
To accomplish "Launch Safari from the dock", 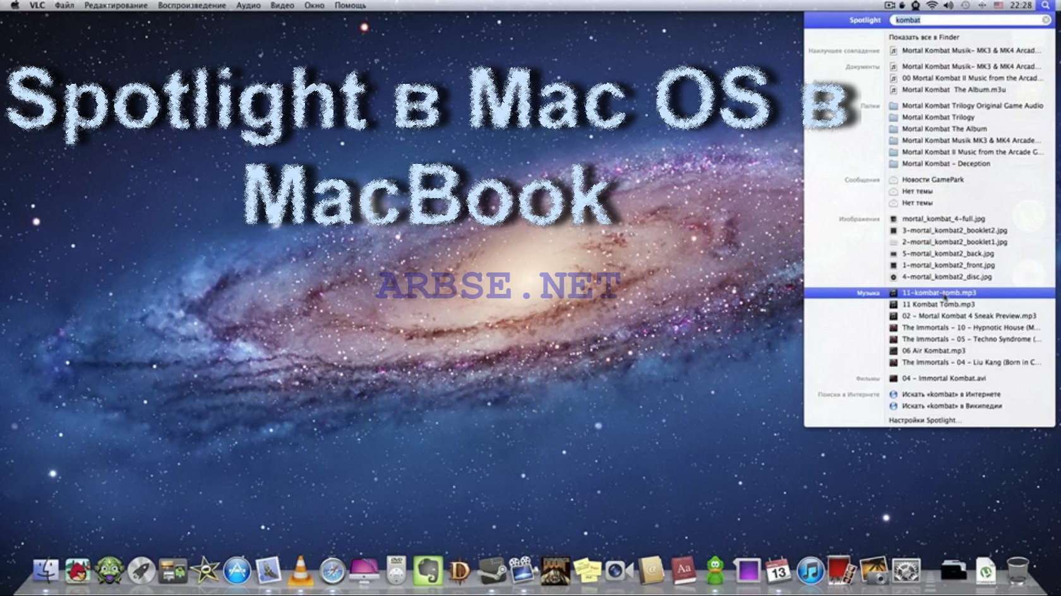I will click(x=332, y=571).
